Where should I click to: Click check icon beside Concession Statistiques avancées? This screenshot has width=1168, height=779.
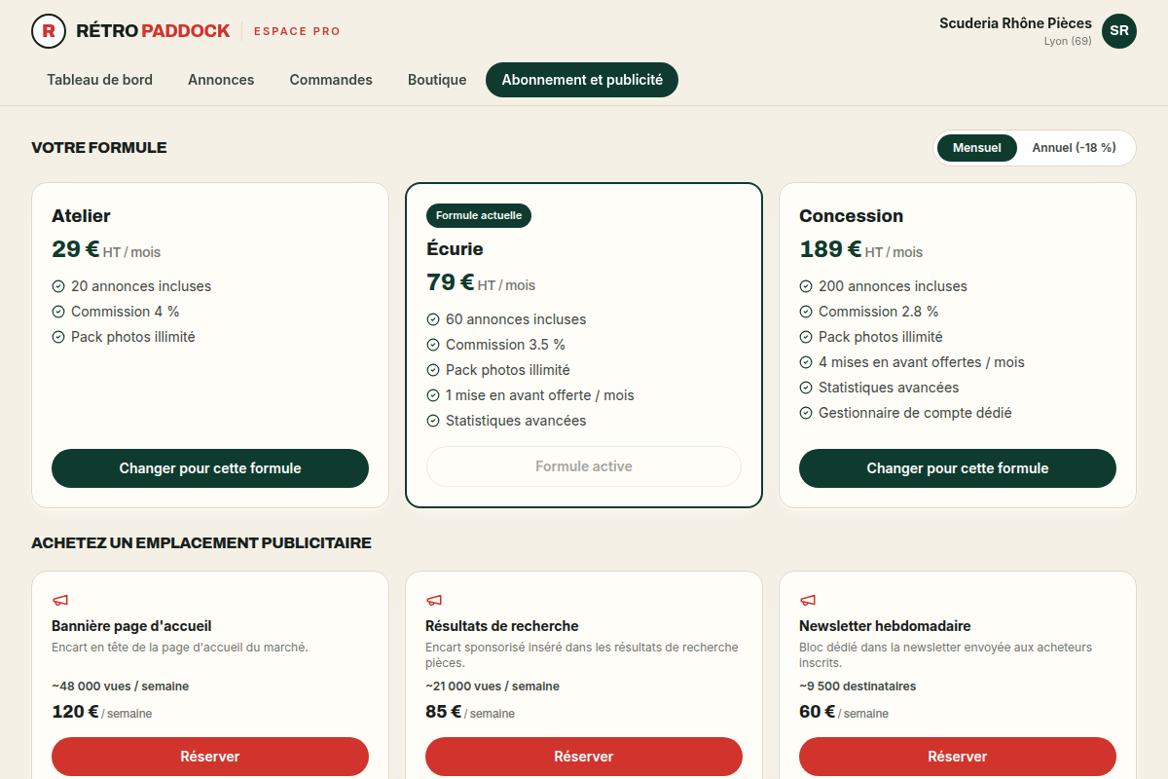point(806,388)
